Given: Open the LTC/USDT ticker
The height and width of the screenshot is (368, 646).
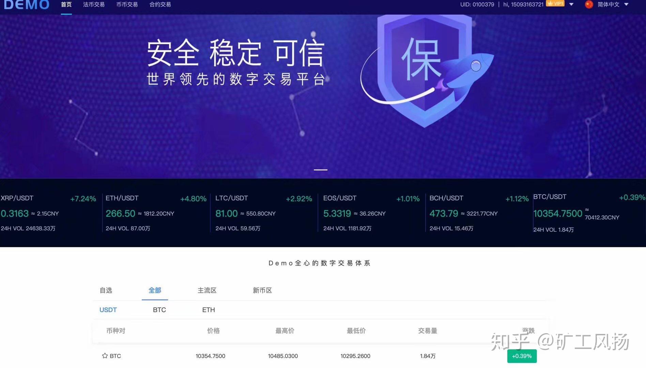Looking at the screenshot, I should point(264,213).
